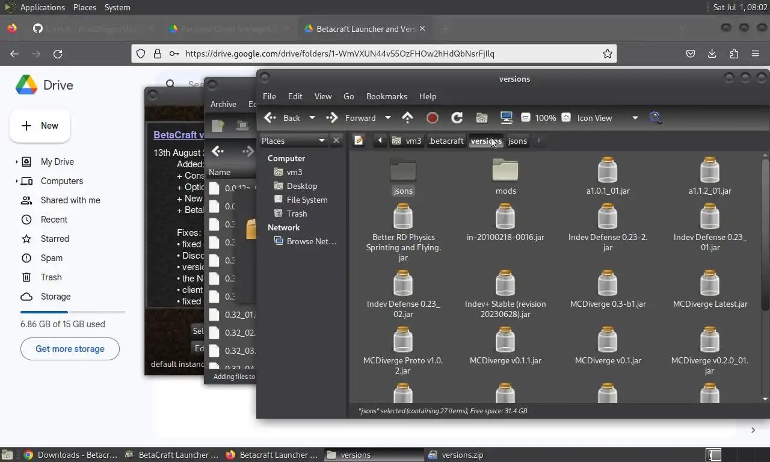The image size is (770, 462).
Task: Go forward in file manager toolbar
Action: tap(351, 118)
